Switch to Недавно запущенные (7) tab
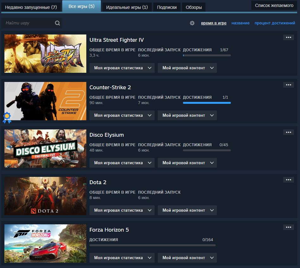300x268 pixels. tap(31, 7)
